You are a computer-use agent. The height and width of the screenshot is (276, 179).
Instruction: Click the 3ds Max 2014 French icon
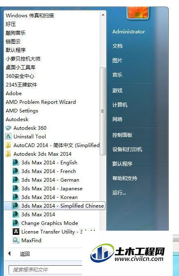[16, 171]
